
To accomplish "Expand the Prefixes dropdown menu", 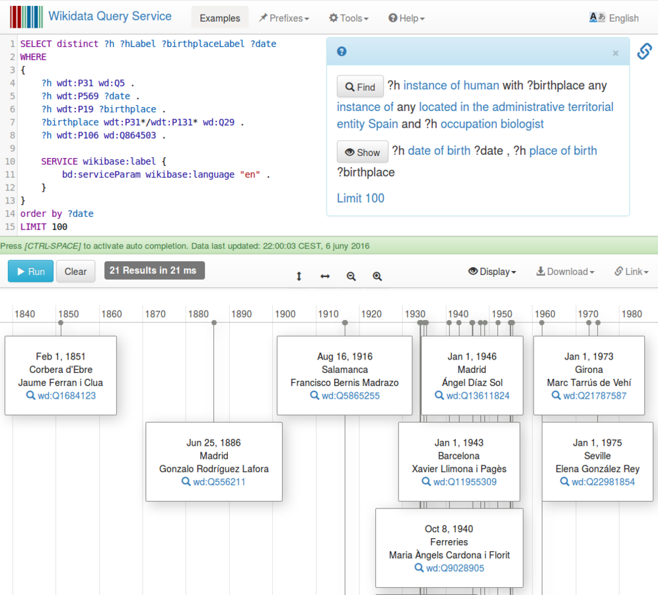I will (x=283, y=18).
